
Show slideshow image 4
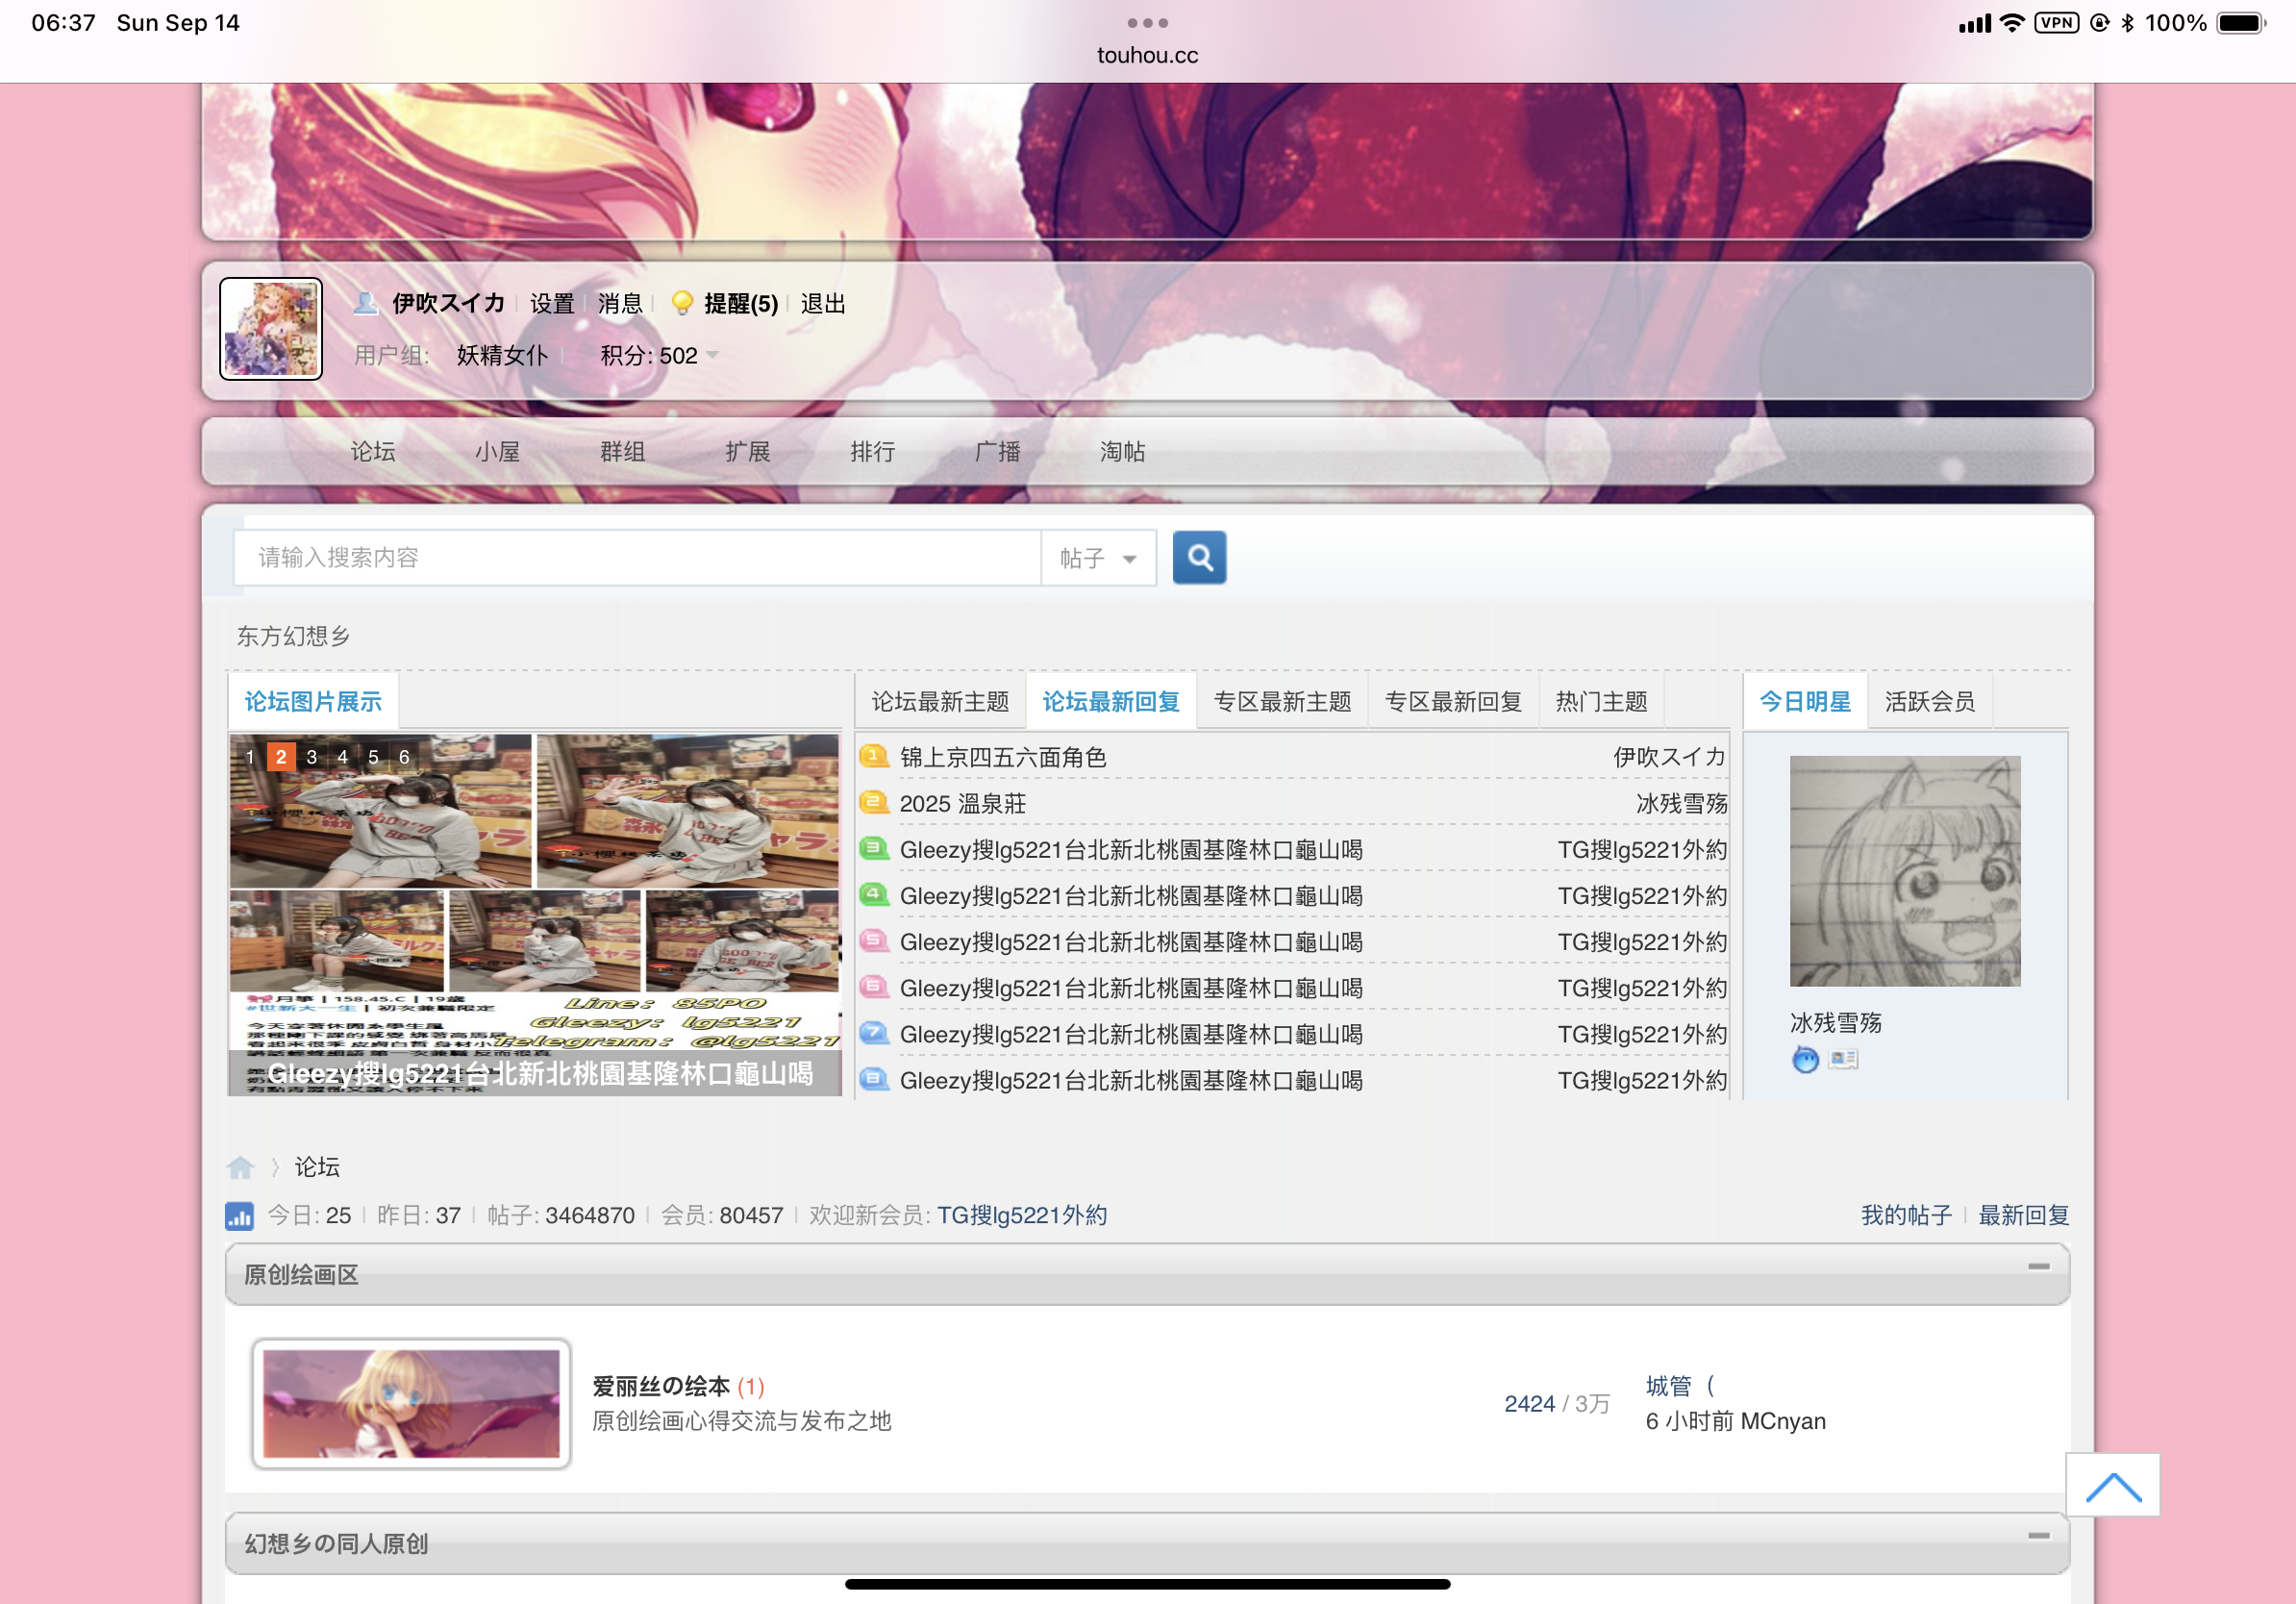343,757
